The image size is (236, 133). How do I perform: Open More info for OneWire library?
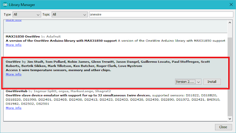tap(14, 74)
